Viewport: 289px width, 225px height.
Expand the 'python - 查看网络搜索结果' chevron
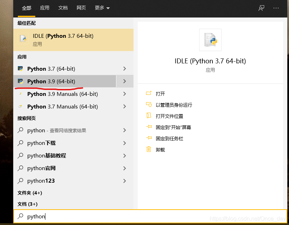click(125, 130)
